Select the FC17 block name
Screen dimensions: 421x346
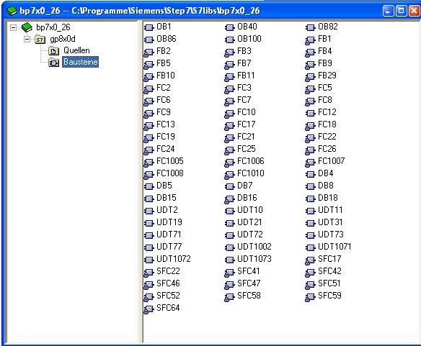pyautogui.click(x=247, y=124)
